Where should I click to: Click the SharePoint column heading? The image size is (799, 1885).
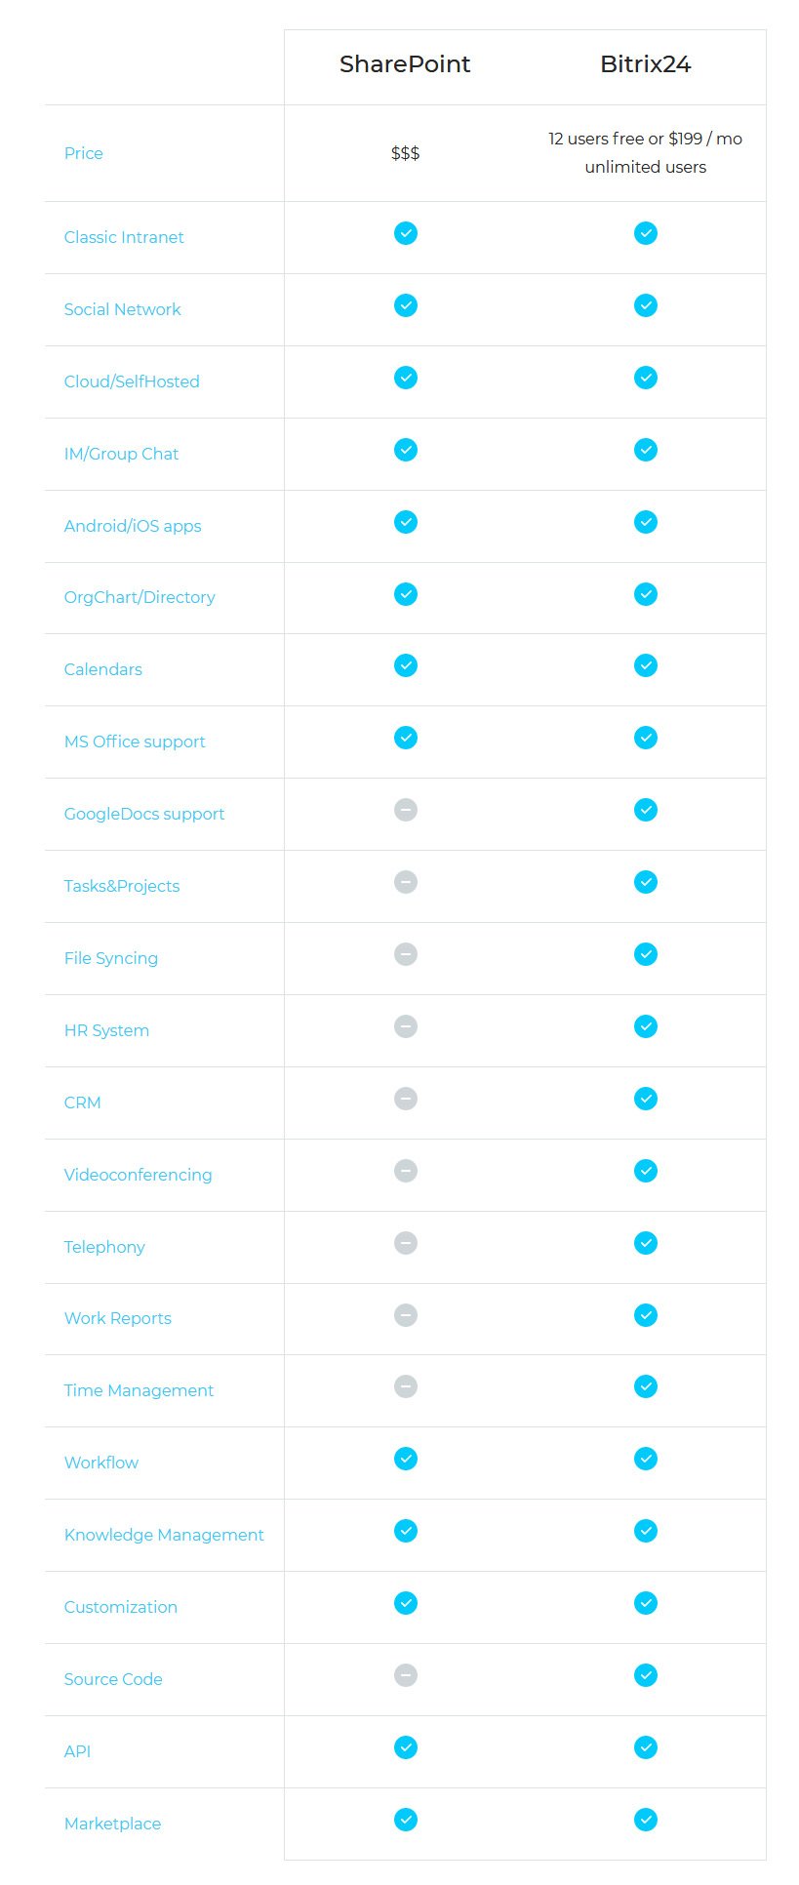tap(405, 64)
